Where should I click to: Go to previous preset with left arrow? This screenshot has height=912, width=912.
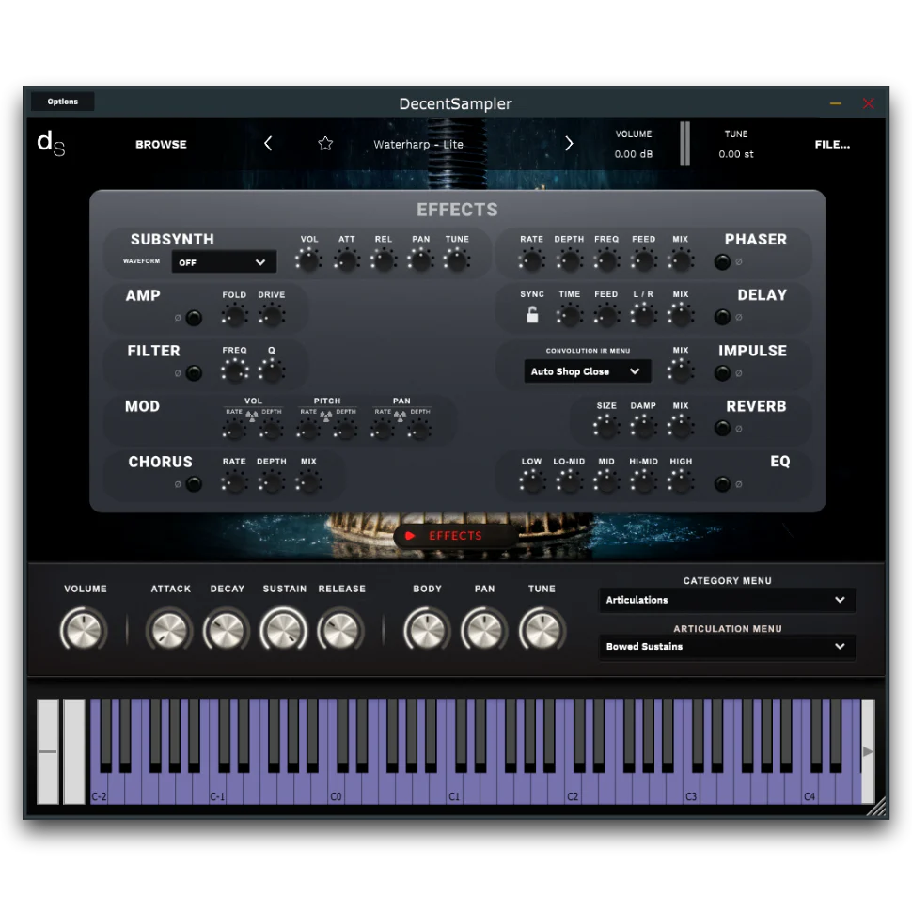(x=268, y=144)
